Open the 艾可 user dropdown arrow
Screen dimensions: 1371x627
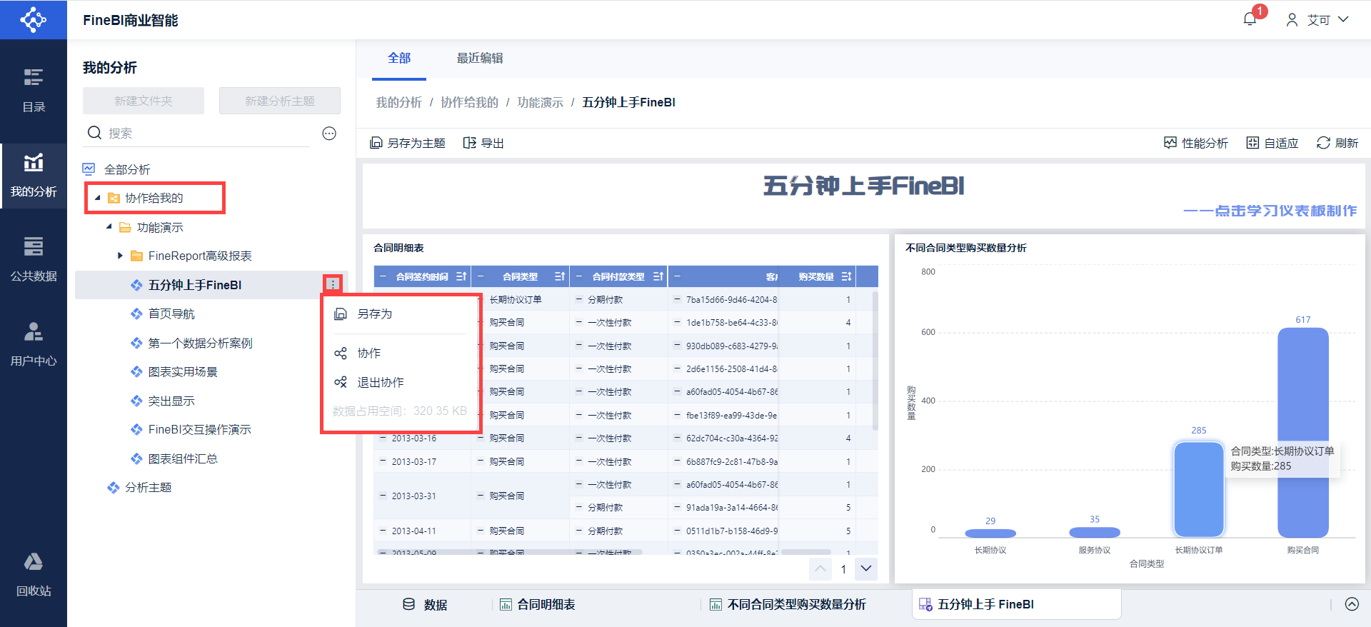click(1343, 19)
